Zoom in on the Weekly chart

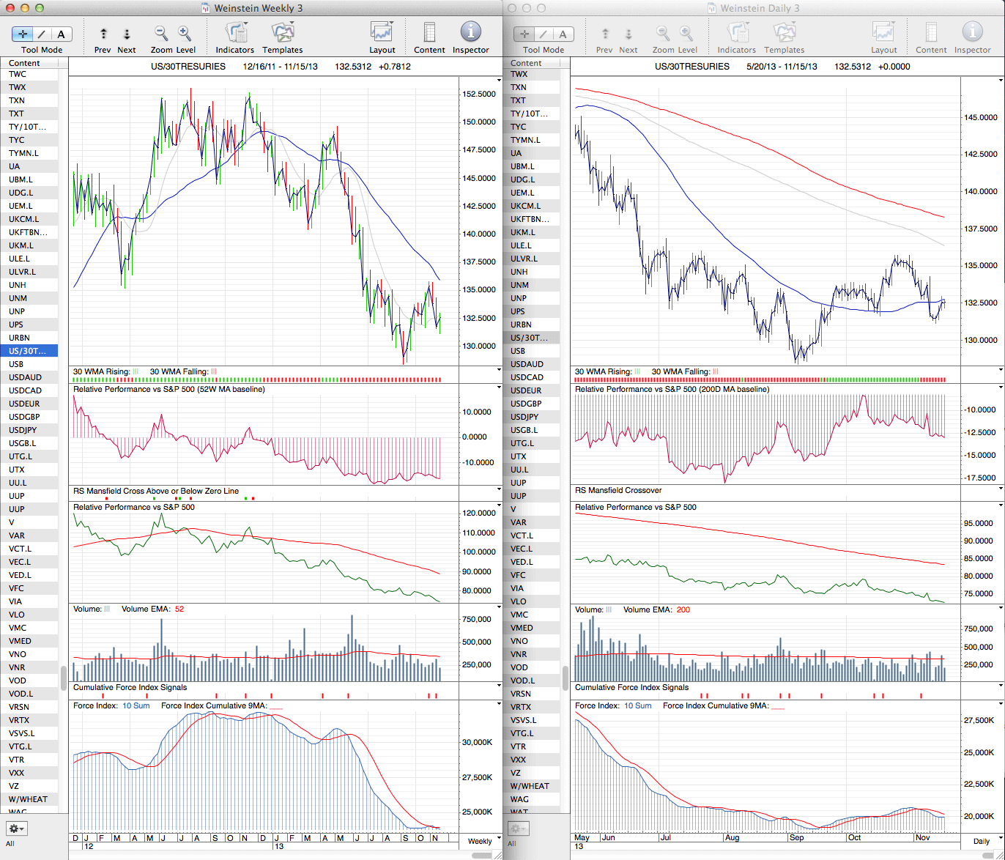(x=185, y=34)
